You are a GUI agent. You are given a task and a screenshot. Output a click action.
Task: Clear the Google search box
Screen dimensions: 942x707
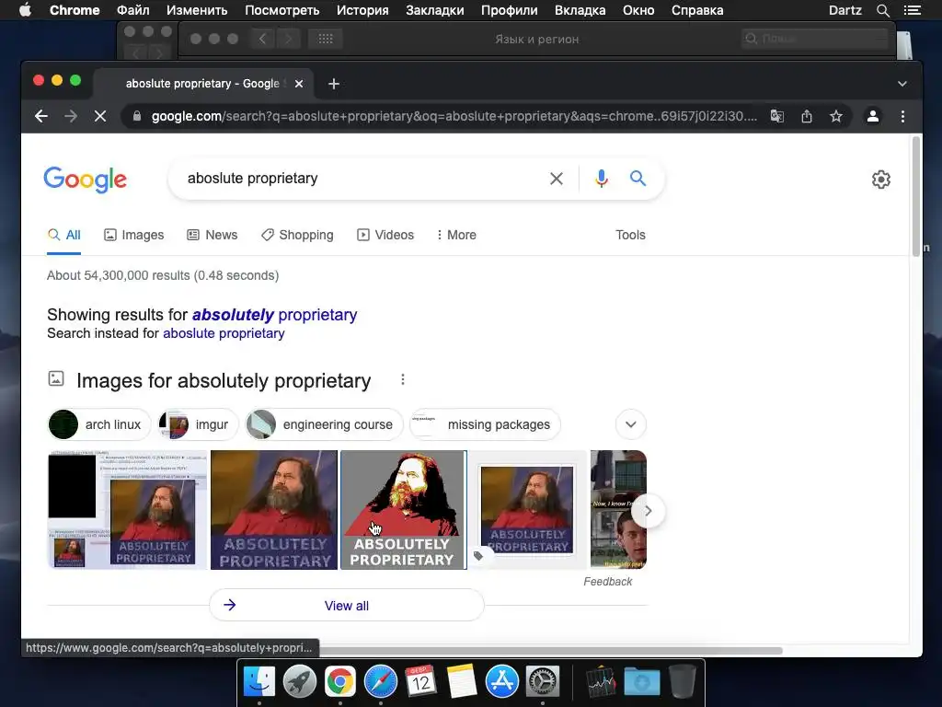557,179
